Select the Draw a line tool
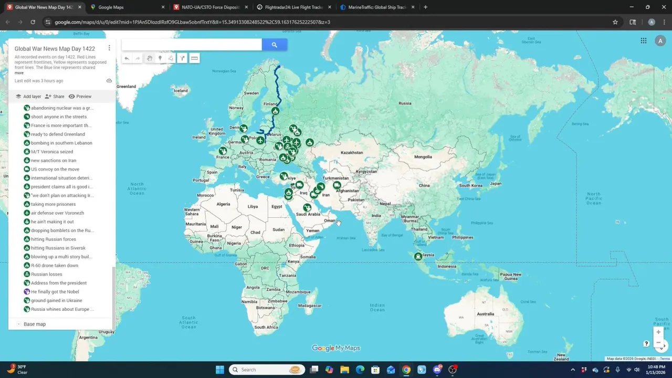 (171, 58)
